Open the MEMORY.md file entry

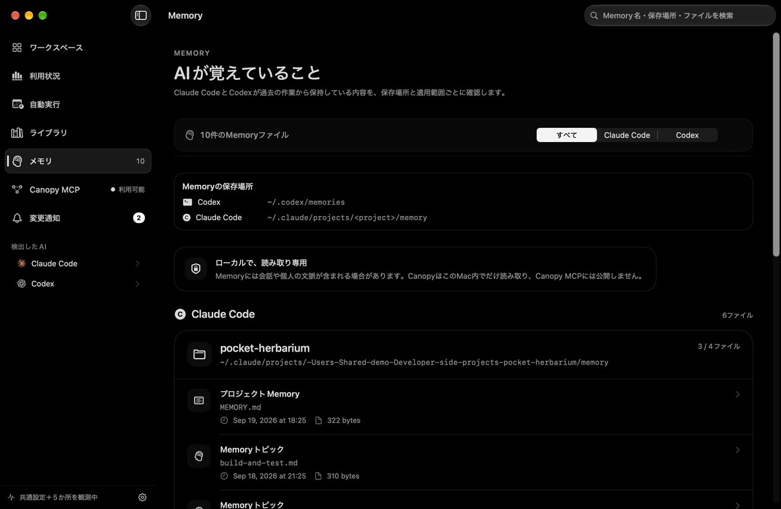(463, 407)
